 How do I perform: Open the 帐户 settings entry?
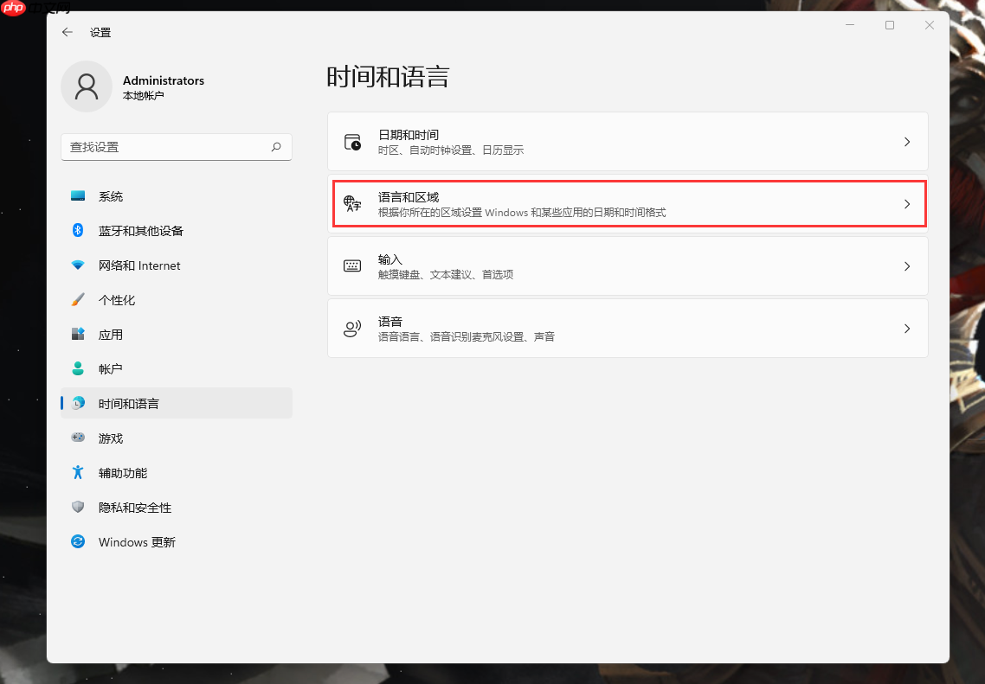click(110, 369)
